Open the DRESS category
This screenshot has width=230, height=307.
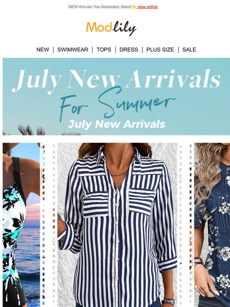[129, 50]
